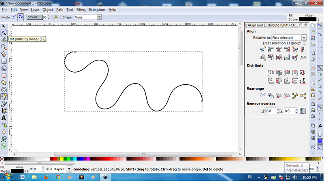The image size is (324, 182).
Task: Open the Layer 1 dropdown arrow
Action: (x=69, y=169)
